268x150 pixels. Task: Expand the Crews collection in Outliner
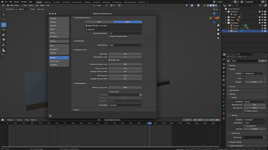(x=226, y=17)
